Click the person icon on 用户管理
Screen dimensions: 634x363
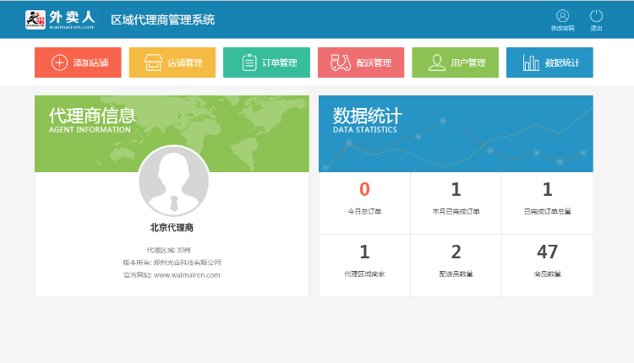point(437,62)
